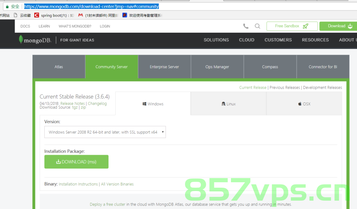Open the Version dropdown
Viewport: 357px width, 209px height.
[x=105, y=132]
